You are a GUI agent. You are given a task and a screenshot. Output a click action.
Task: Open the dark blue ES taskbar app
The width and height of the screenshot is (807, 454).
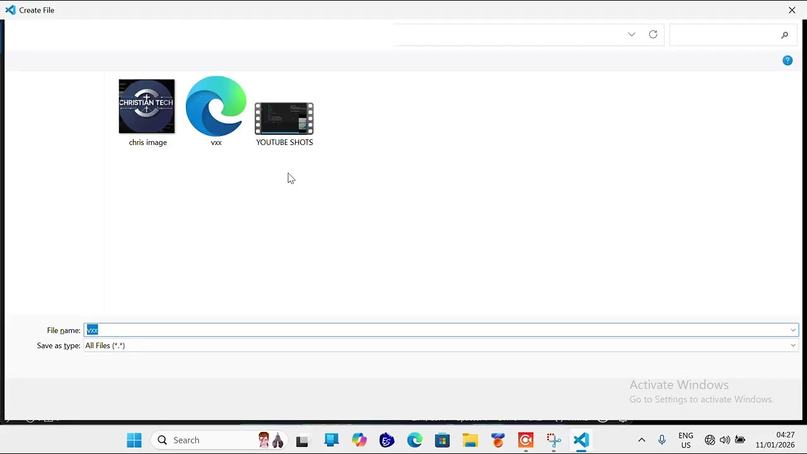387,440
